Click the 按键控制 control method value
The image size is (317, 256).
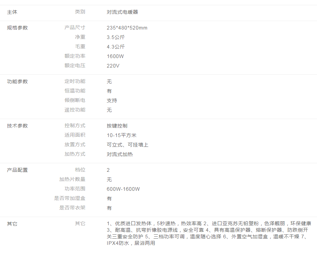(x=117, y=126)
